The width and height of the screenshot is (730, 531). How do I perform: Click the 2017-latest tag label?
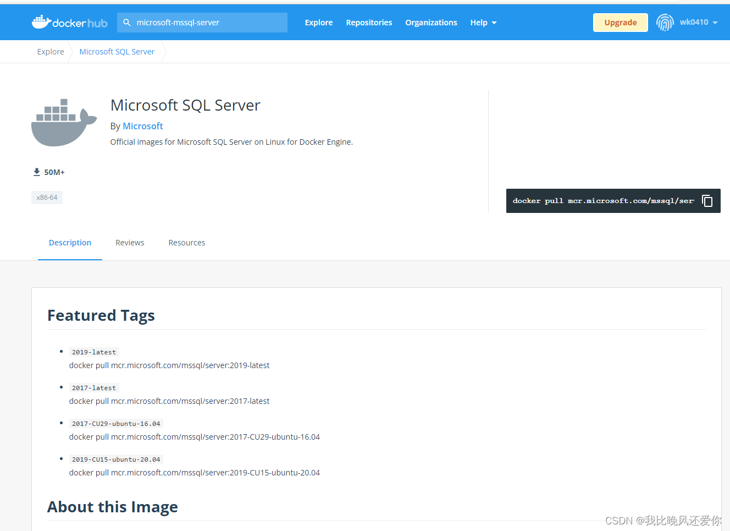click(x=94, y=388)
